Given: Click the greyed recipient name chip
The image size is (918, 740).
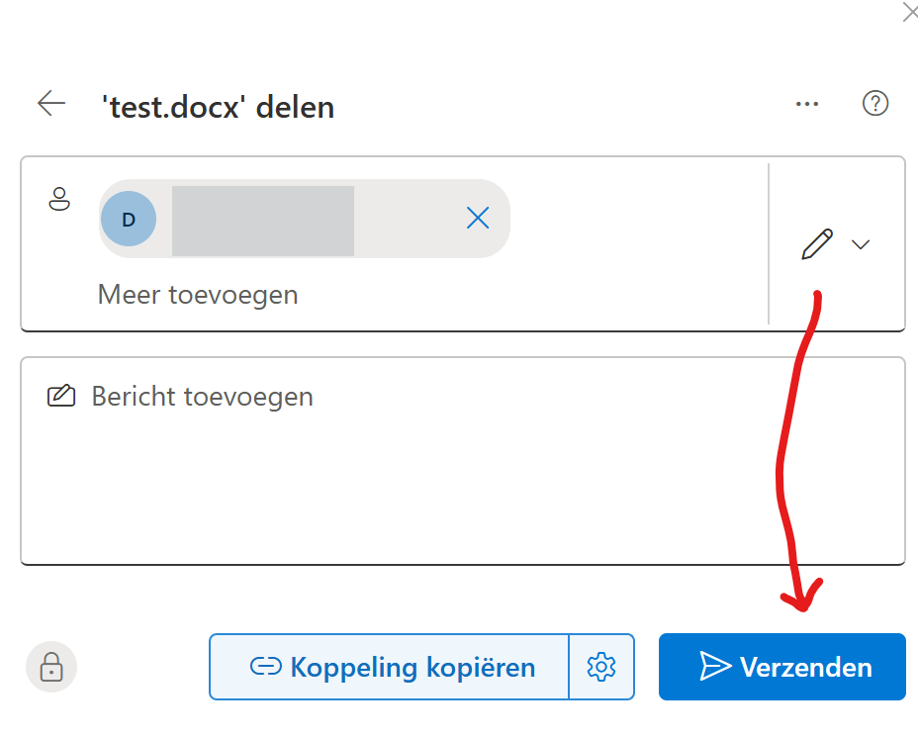Looking at the screenshot, I should 263,221.
